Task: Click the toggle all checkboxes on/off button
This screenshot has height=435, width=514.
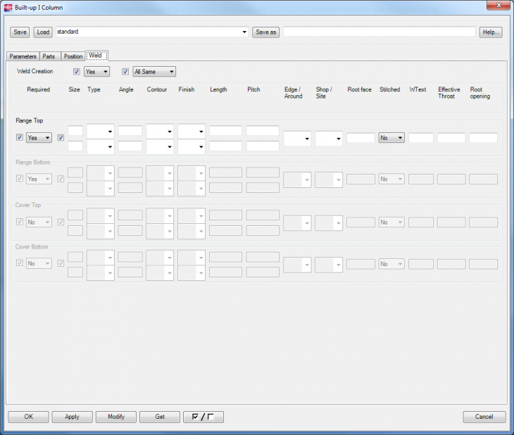Action: pos(203,417)
